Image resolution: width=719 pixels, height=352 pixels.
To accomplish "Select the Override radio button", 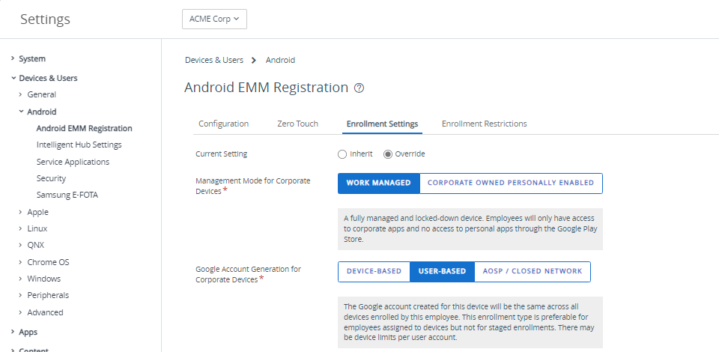I will tap(388, 154).
